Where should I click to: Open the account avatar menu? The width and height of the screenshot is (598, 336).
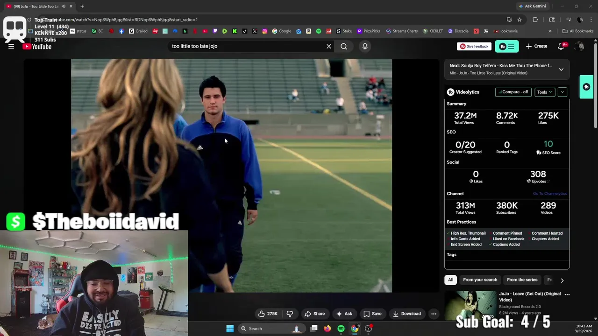pyautogui.click(x=580, y=46)
